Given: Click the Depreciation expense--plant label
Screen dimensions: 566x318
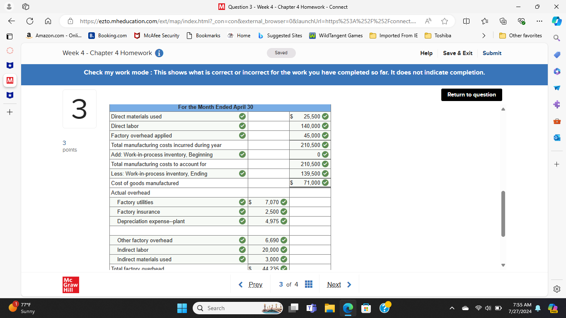Looking at the screenshot, I should pyautogui.click(x=151, y=221).
